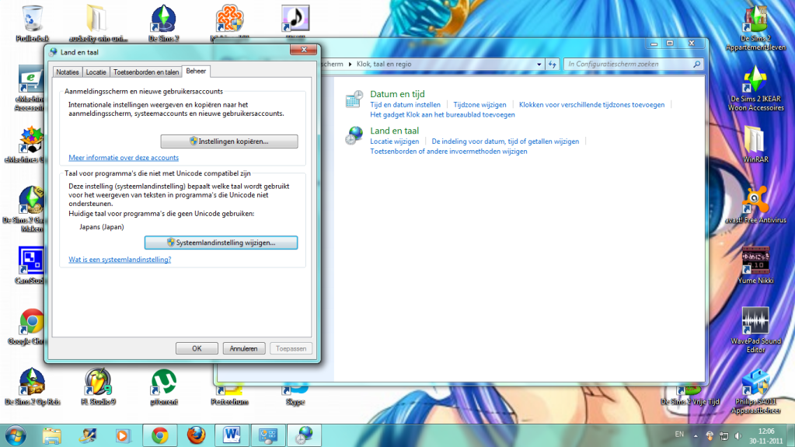795x447 pixels.
Task: Switch to the Toetsenborden en talen tab
Action: pyautogui.click(x=146, y=72)
